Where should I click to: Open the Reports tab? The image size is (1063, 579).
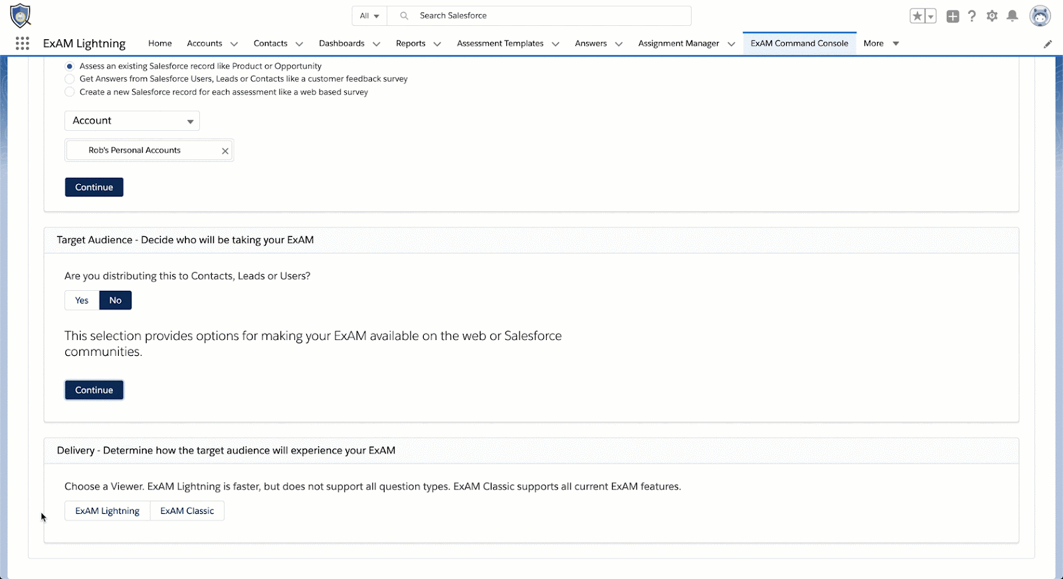[411, 43]
